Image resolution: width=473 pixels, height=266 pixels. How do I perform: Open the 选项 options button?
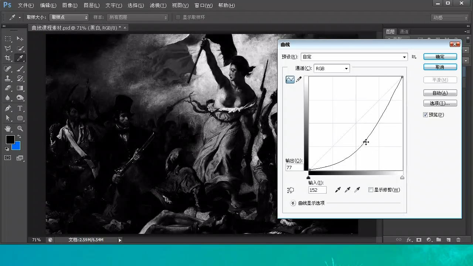tap(440, 103)
